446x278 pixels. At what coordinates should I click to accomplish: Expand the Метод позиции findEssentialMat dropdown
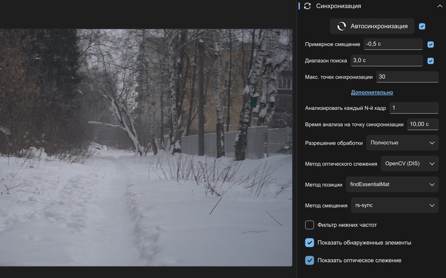click(392, 184)
